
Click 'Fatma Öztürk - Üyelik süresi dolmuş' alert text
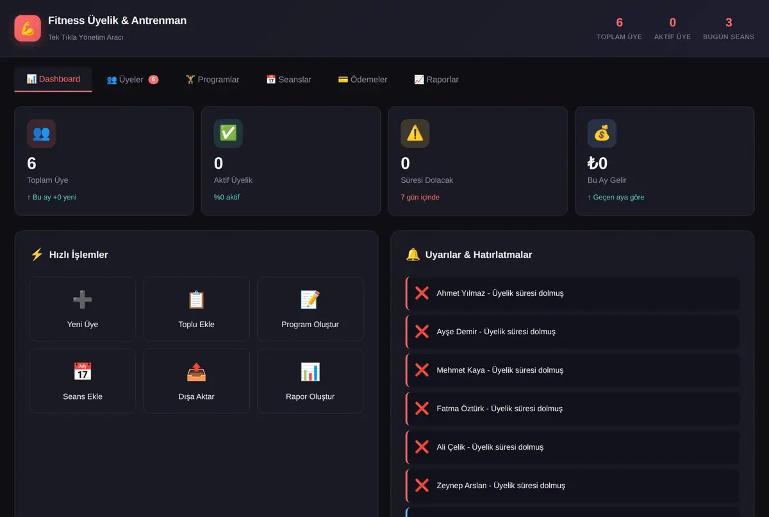click(500, 409)
